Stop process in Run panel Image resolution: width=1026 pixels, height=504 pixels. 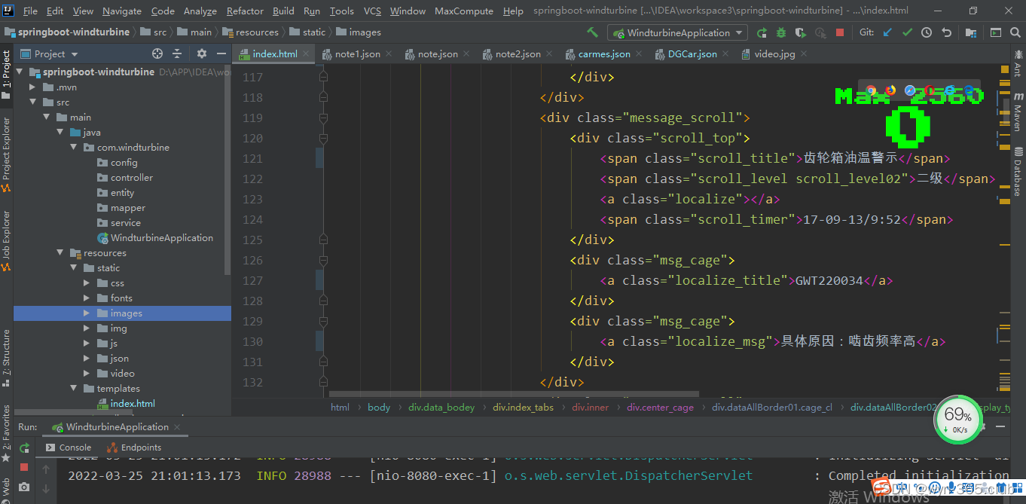click(24, 467)
